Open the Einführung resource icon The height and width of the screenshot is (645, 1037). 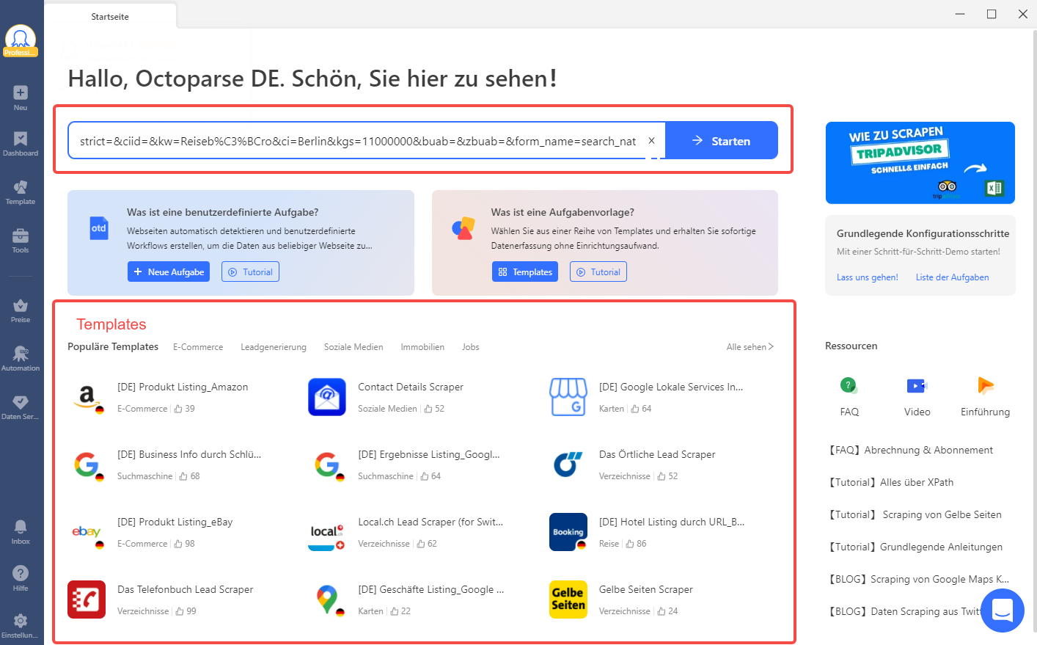986,385
